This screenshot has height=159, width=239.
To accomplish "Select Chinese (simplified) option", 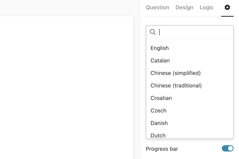I will point(176,73).
